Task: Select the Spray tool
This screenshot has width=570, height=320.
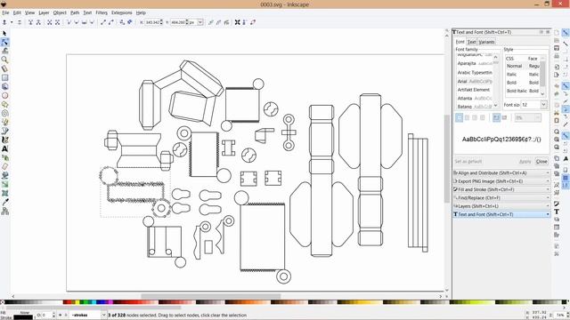Action: click(4, 157)
